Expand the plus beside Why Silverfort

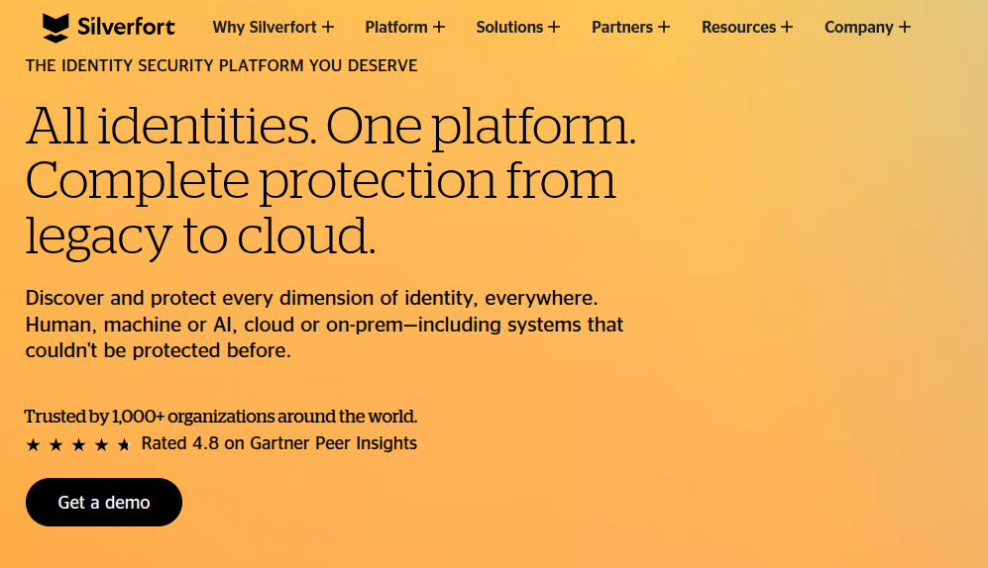(x=328, y=27)
